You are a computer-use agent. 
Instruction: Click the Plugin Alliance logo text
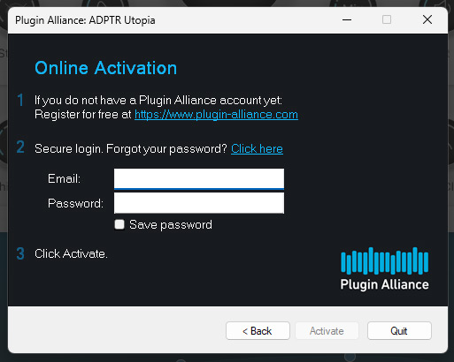pos(384,284)
